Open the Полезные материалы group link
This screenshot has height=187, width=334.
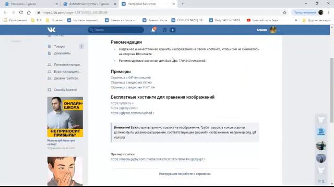(x=67, y=64)
